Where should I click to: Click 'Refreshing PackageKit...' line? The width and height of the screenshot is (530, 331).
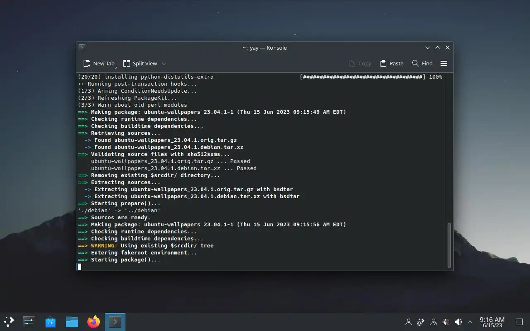click(128, 98)
